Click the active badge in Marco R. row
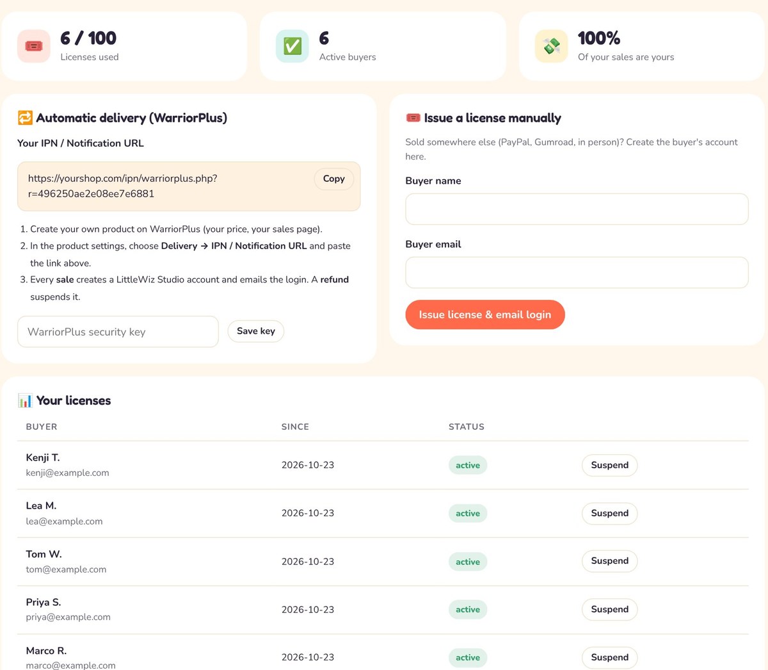Screen dimensions: 768x670 coord(468,657)
